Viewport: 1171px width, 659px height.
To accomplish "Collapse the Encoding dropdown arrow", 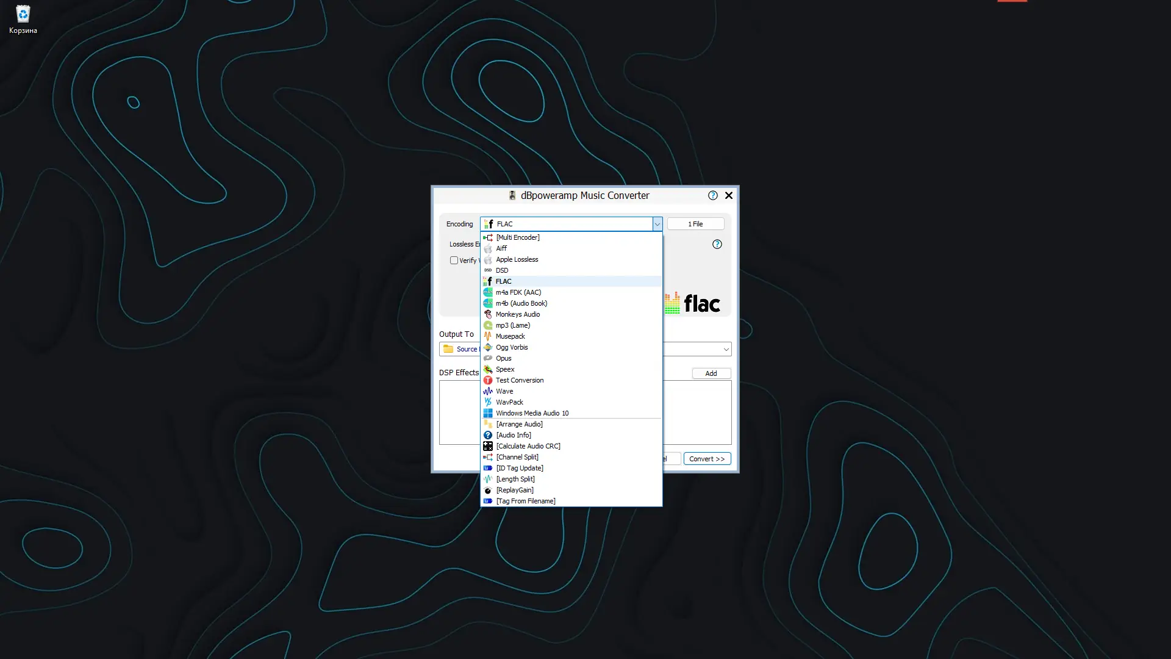I will 657,224.
